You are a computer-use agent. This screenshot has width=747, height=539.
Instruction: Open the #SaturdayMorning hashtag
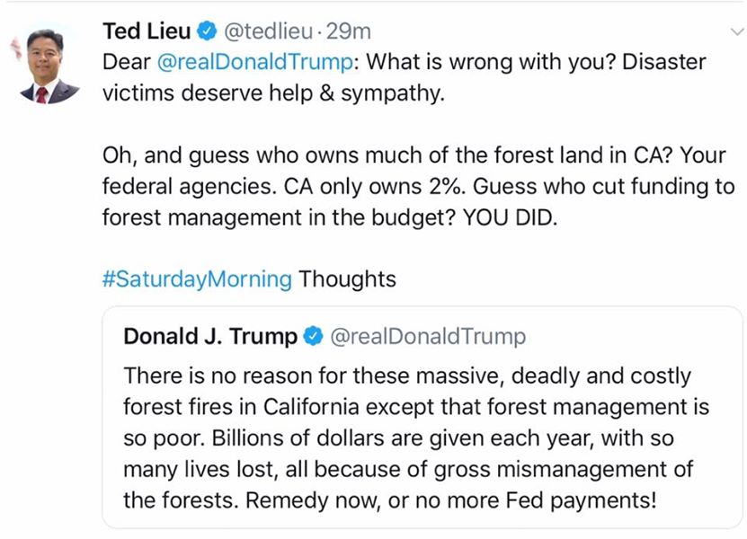point(197,278)
